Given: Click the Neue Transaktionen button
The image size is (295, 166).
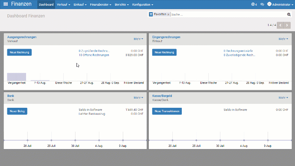Looking at the screenshot, I should [167, 111].
